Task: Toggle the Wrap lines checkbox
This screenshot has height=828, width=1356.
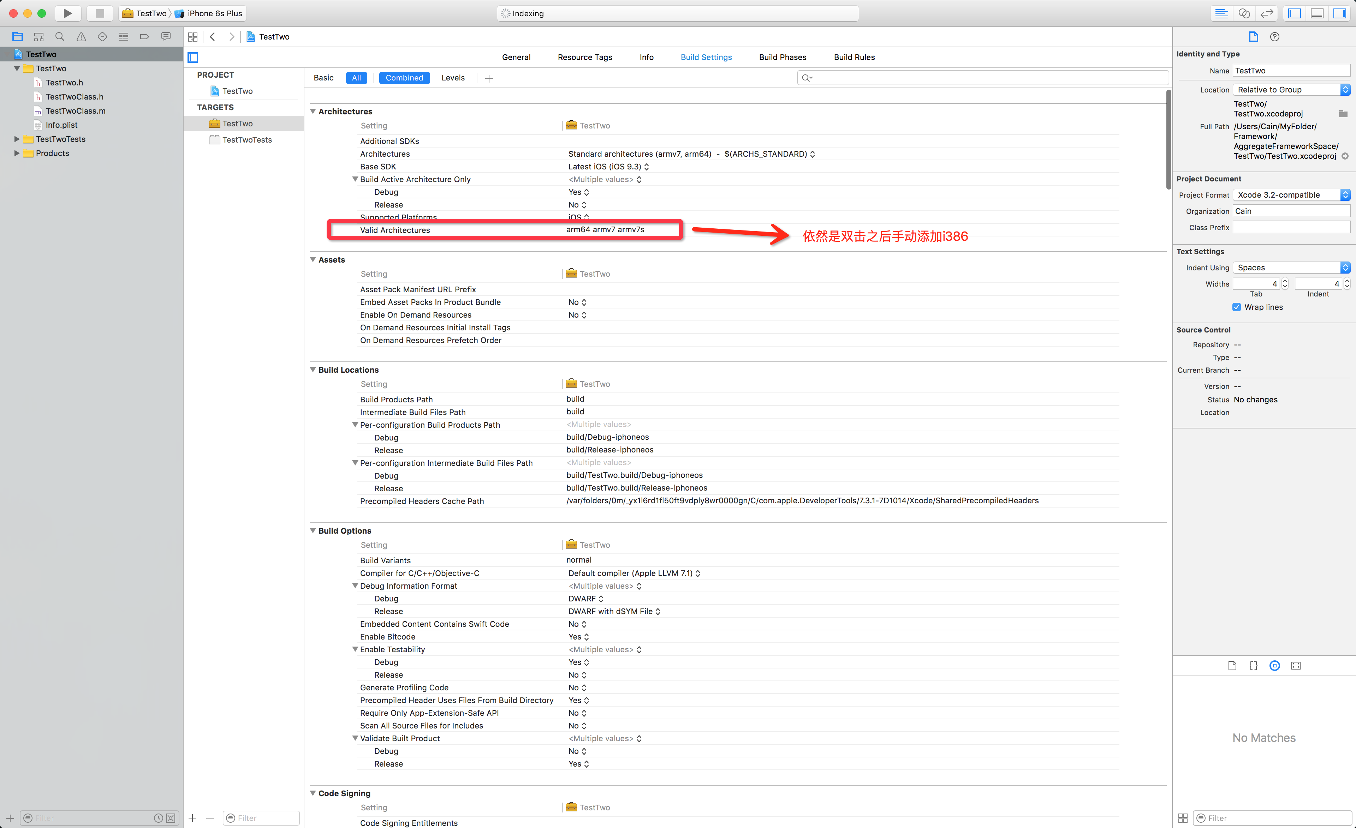Action: click(1237, 307)
